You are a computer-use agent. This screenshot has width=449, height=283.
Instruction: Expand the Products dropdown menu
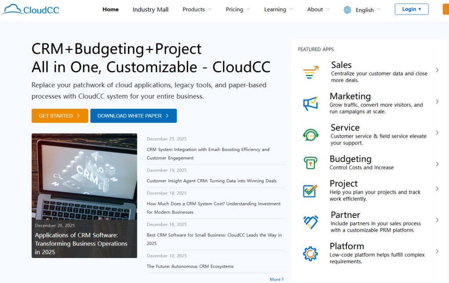tap(197, 9)
